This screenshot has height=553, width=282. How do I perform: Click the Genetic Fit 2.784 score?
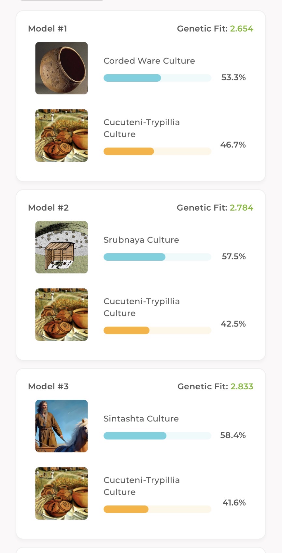(241, 208)
